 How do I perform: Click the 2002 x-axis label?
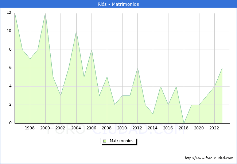click(61, 128)
